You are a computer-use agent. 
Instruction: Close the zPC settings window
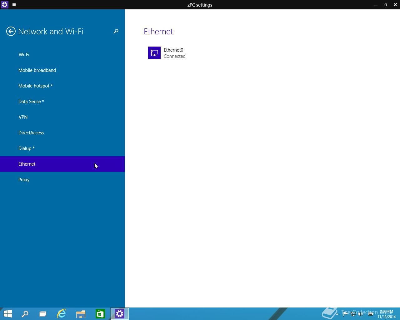click(x=395, y=5)
